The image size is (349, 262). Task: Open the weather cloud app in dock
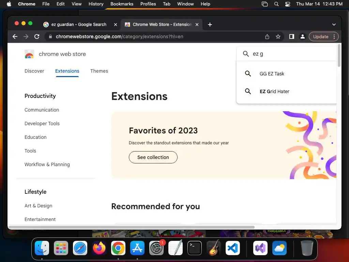[x=279, y=248]
